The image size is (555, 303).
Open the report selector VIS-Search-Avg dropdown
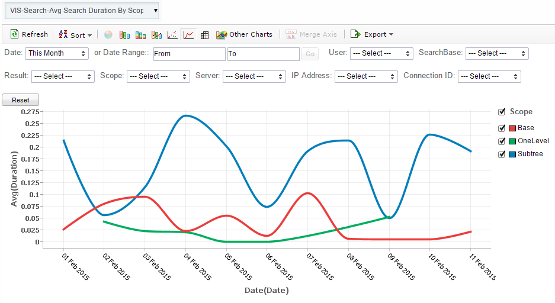point(81,11)
